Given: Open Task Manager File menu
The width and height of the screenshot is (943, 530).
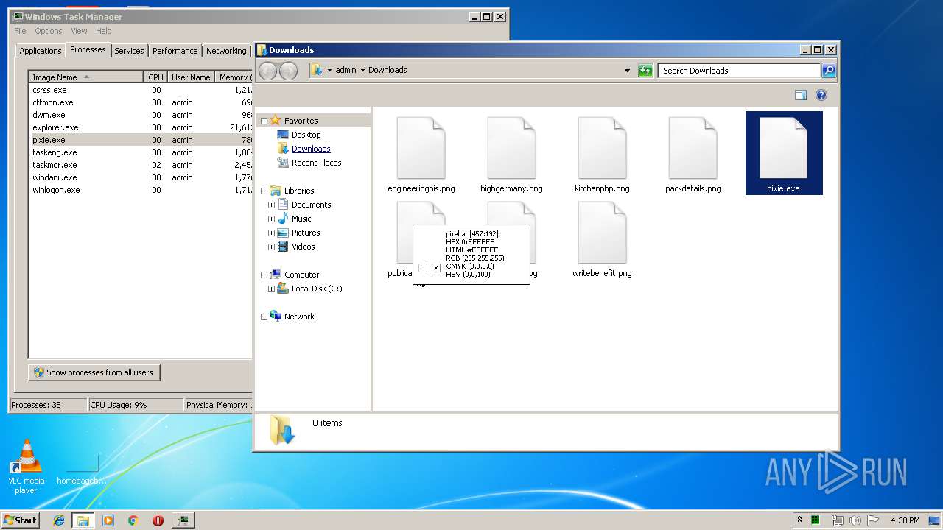Looking at the screenshot, I should coord(20,31).
